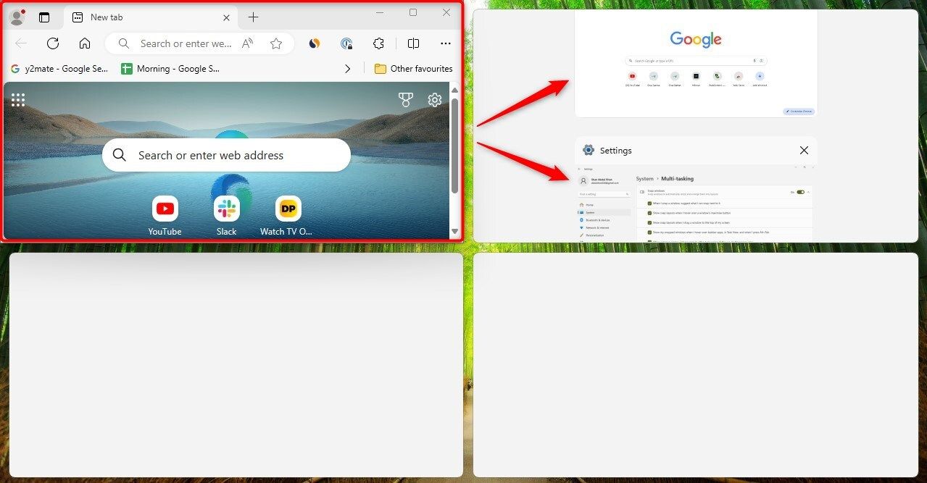Click the Customise Chrome button in the thumbnail
Screen dimensions: 927x483
point(798,111)
